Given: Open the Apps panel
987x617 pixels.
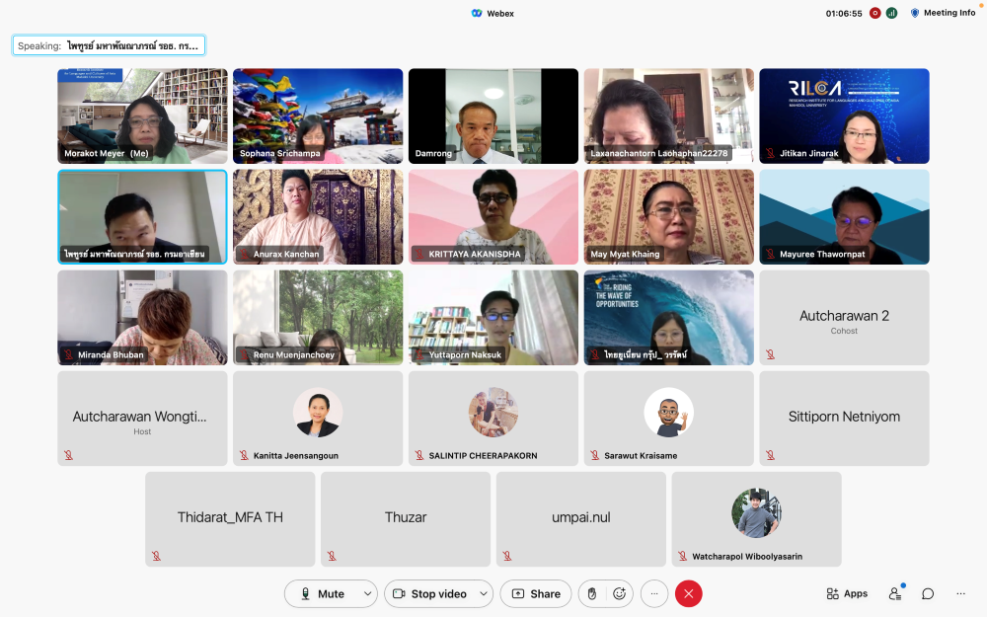Looking at the screenshot, I should pyautogui.click(x=847, y=593).
